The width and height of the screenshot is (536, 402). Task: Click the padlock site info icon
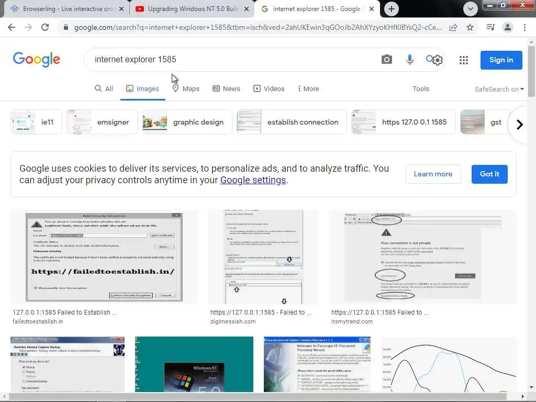click(x=66, y=27)
